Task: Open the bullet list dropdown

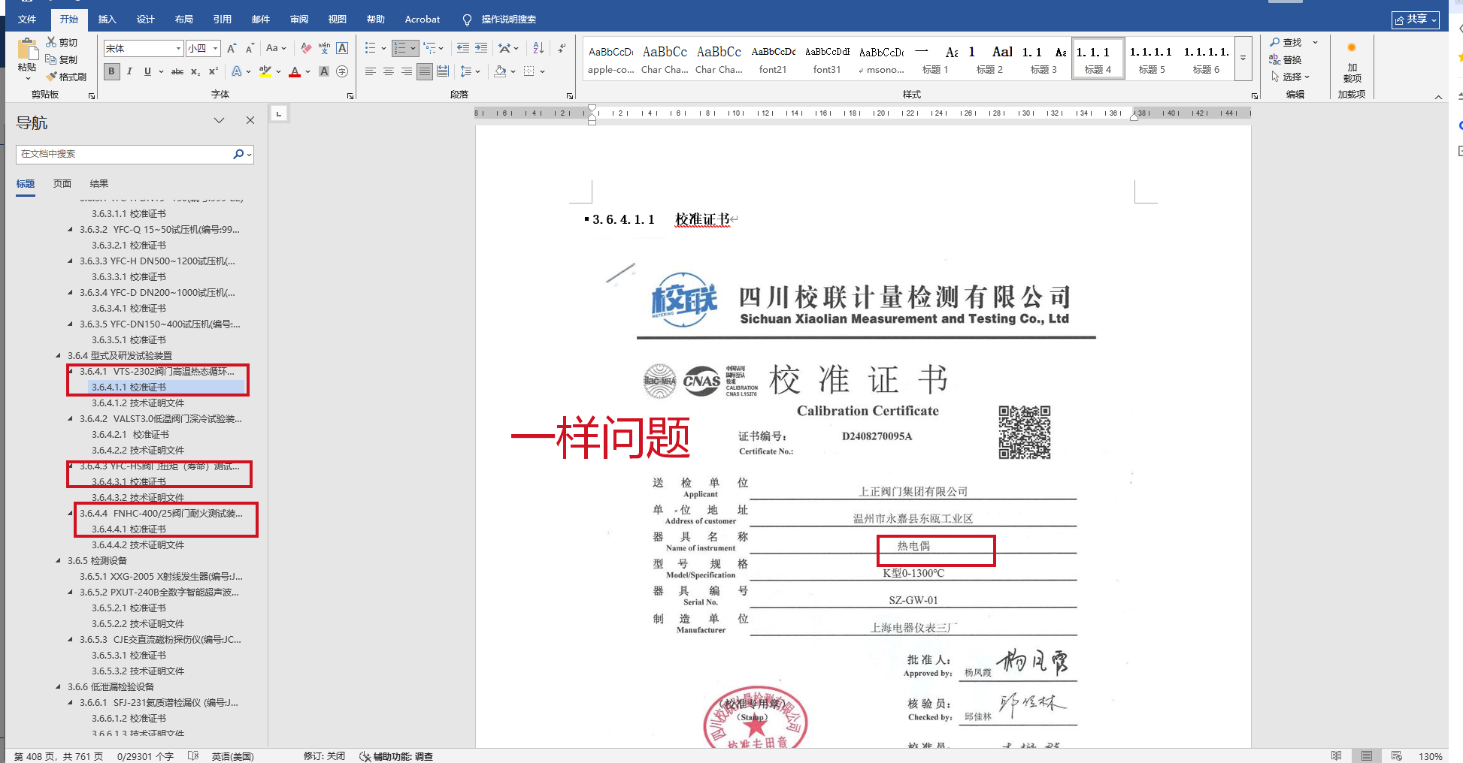Action: (383, 48)
